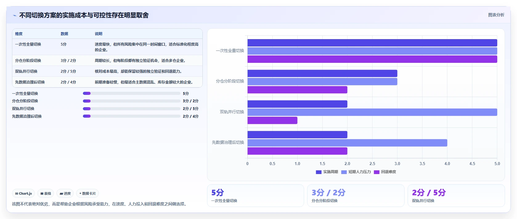Image resolution: width=517 pixels, height=219 pixels.
Task: Click the 分仓分阶段切换 progress bar
Action: pyautogui.click(x=132, y=101)
